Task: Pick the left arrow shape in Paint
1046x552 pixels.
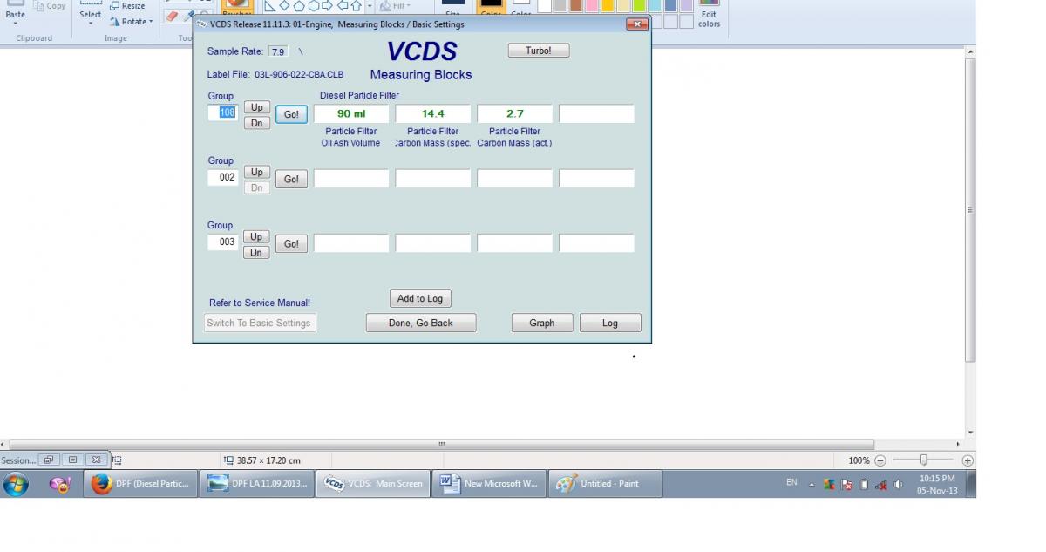Action: (342, 5)
